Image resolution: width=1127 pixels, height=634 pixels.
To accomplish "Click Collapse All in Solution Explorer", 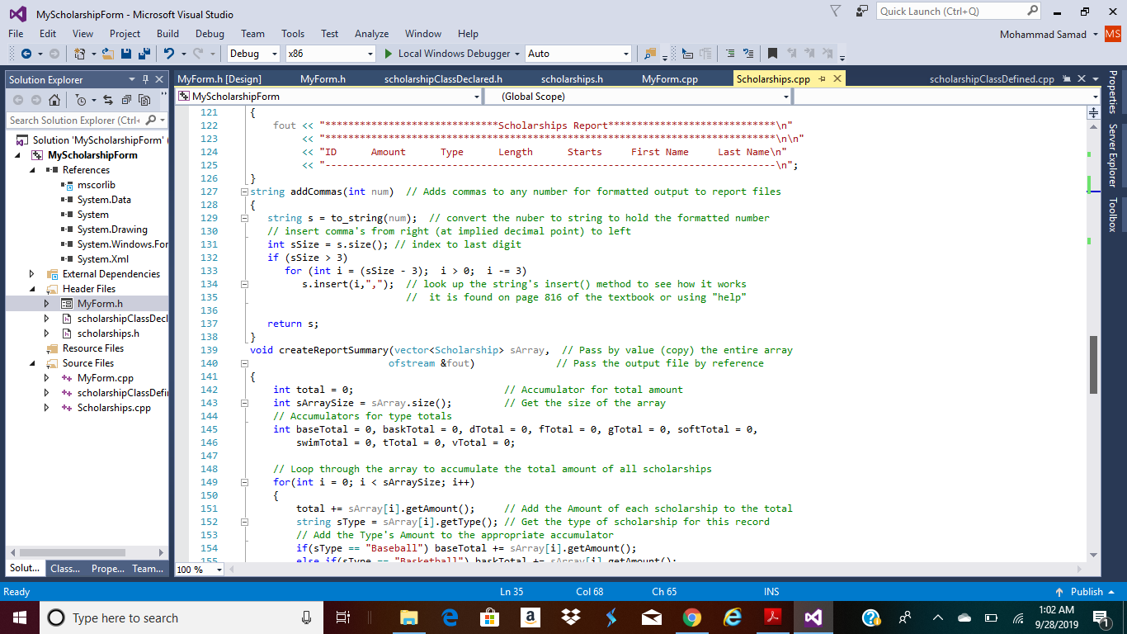I will click(x=126, y=100).
